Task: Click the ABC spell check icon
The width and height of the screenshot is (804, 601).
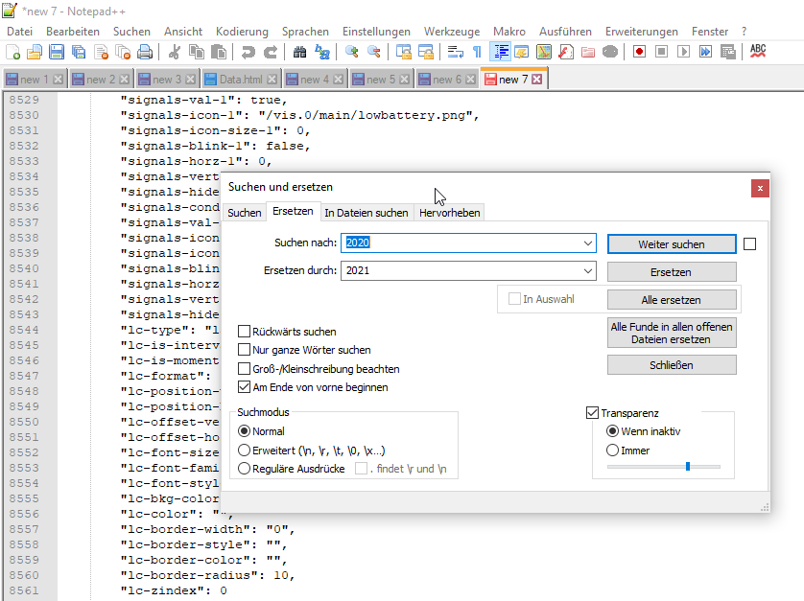Action: tap(758, 51)
